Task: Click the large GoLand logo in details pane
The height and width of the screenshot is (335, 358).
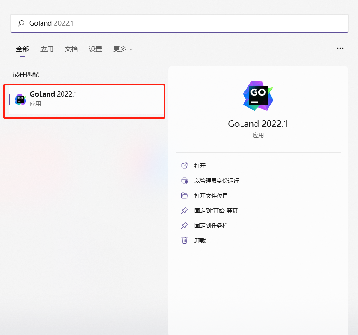Action: (258, 96)
